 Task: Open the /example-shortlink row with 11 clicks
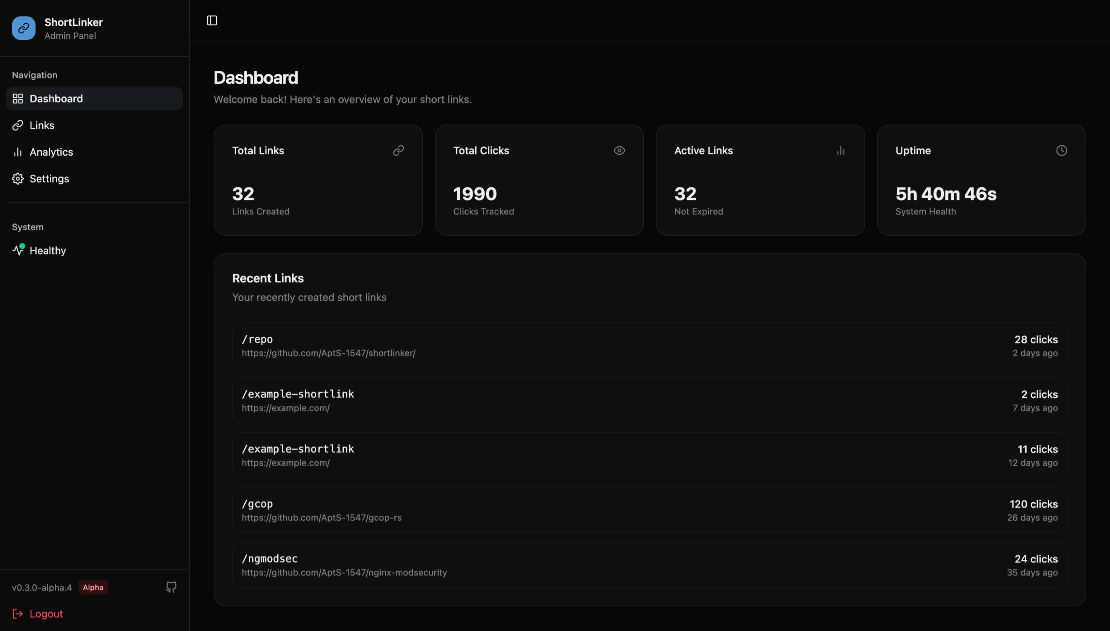pyautogui.click(x=650, y=455)
